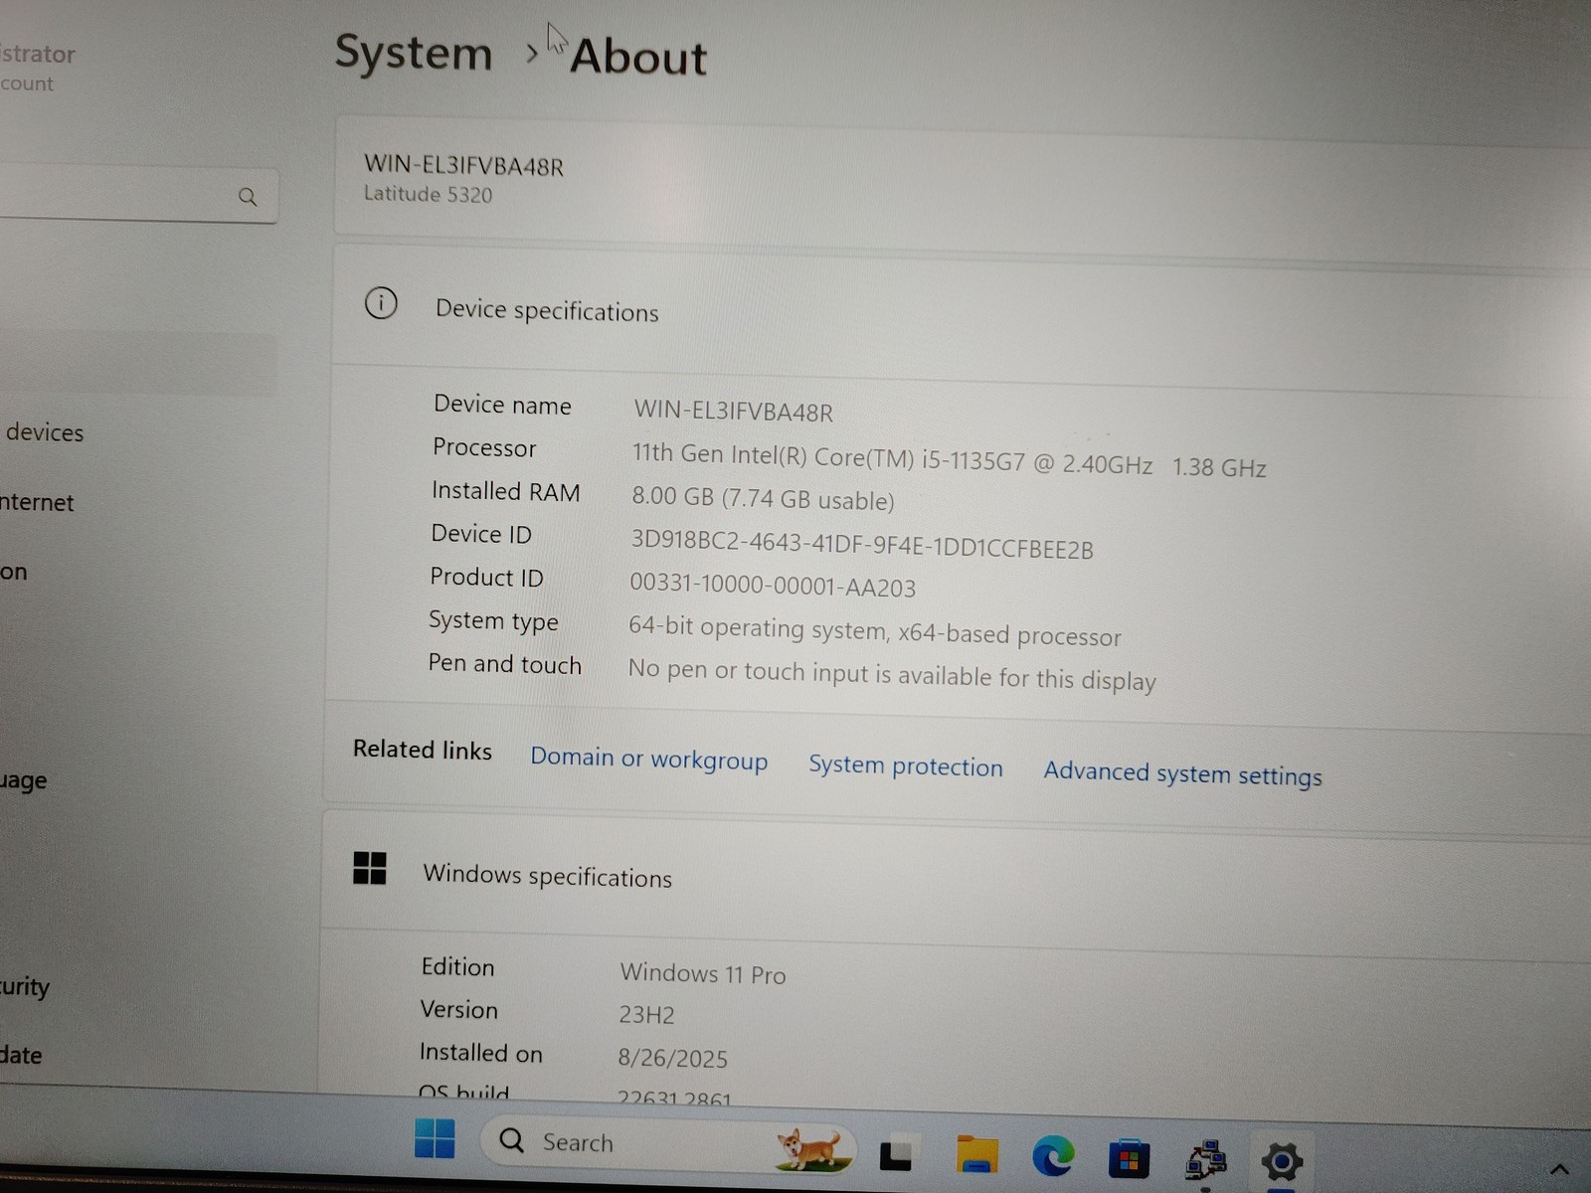Select the Windows 11 Pro edition value
1591x1193 pixels.
point(703,973)
